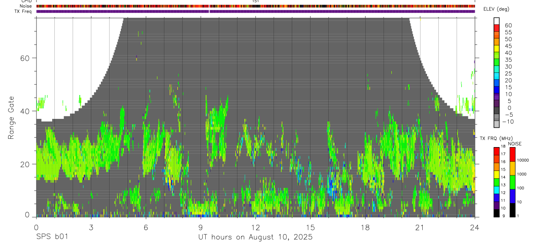The height and width of the screenshot is (246, 534).
Task: Click the NOISE colorbar label 10000
Action: 523,160
